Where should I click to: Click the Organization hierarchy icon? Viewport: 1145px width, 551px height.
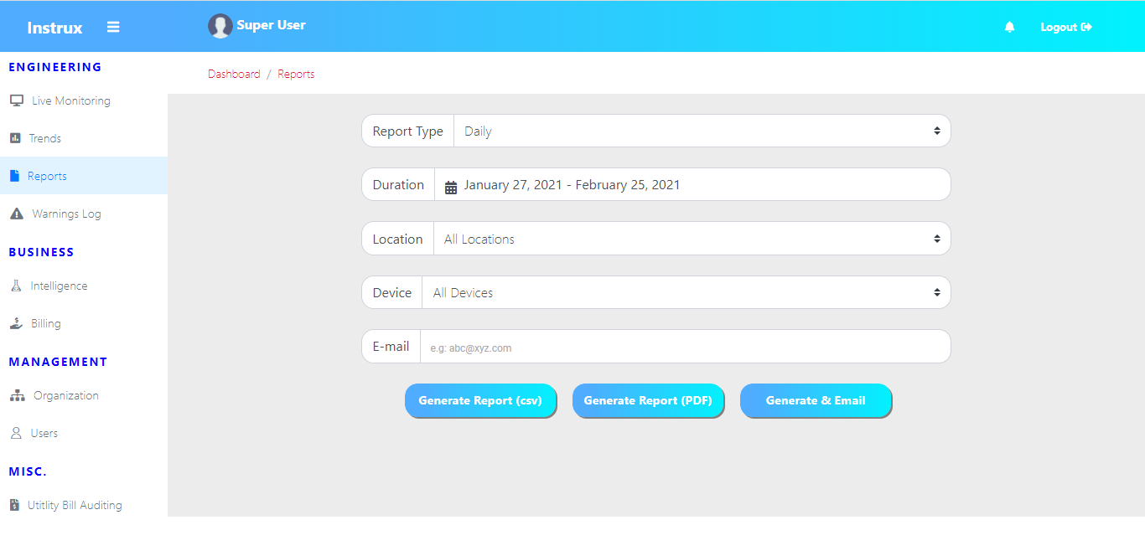(x=17, y=395)
